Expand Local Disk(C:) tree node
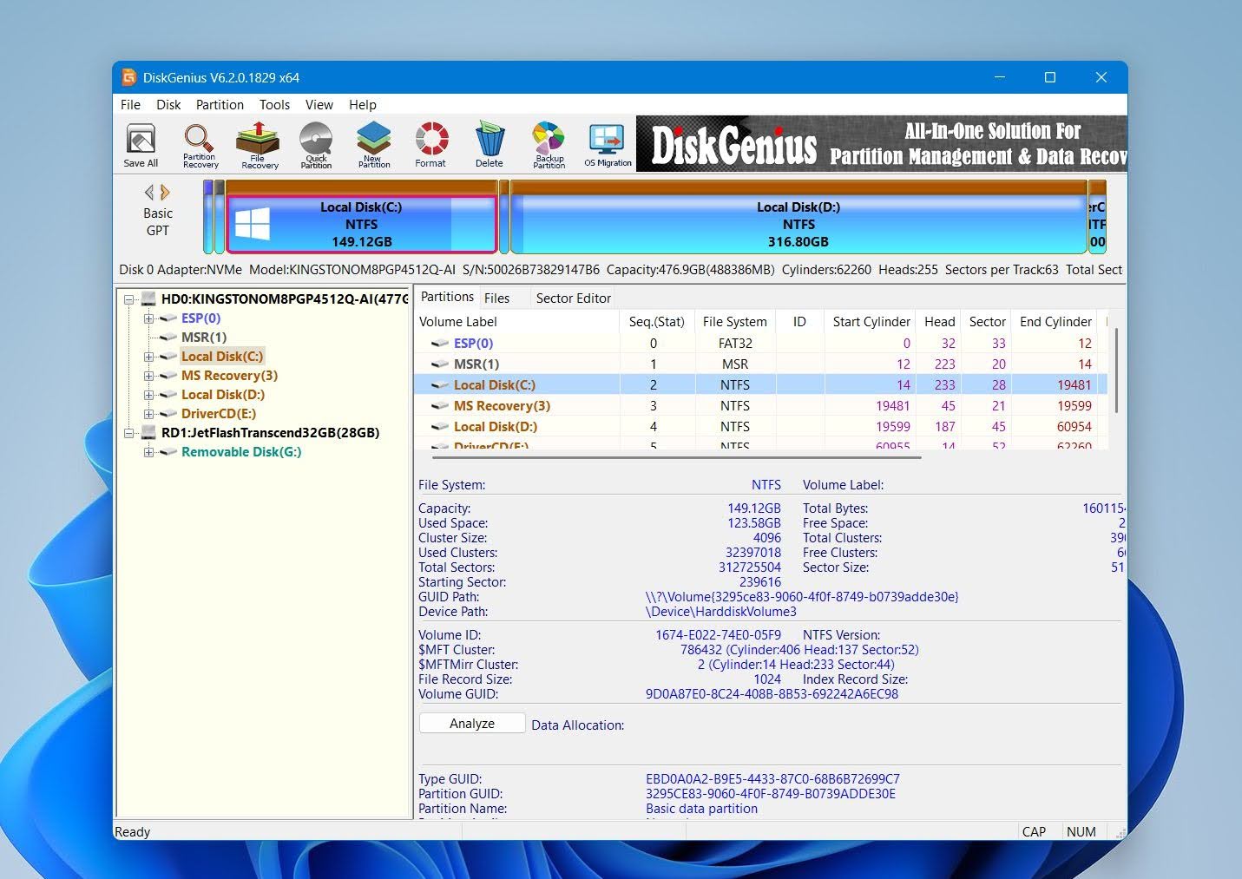Viewport: 1242px width, 879px height. [x=148, y=357]
